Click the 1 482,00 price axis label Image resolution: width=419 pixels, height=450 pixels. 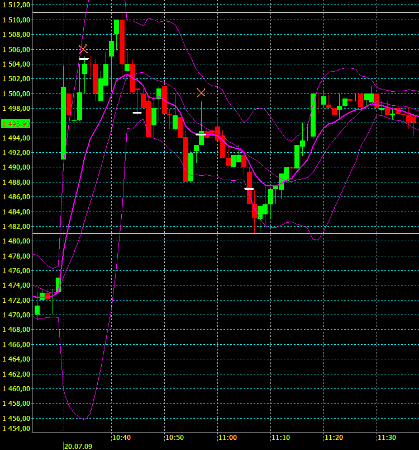point(16,226)
